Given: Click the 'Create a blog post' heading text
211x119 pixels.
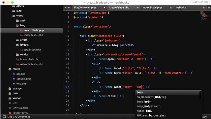Looking at the screenshot, I should click(x=112, y=45).
